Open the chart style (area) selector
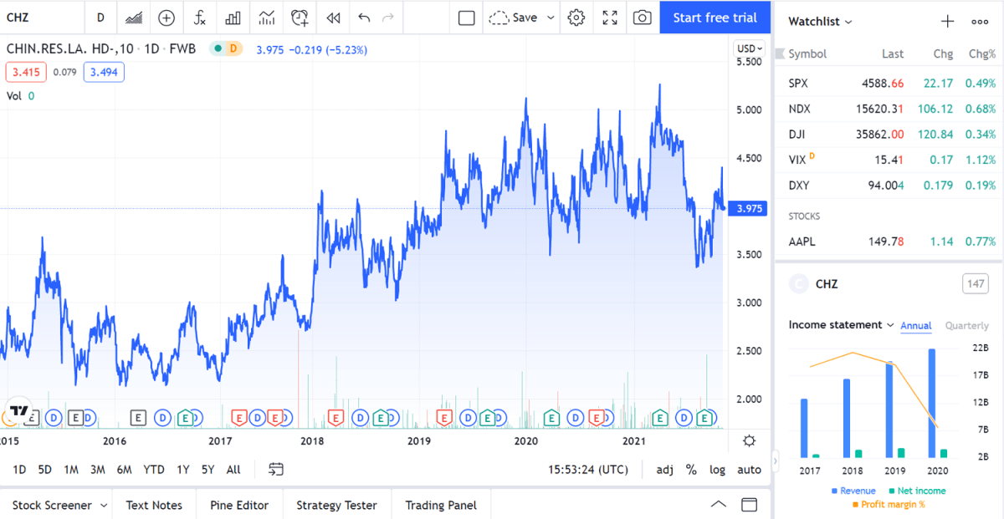This screenshot has height=519, width=1004. (133, 18)
